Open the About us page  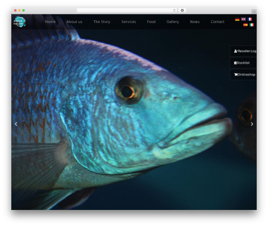75,22
